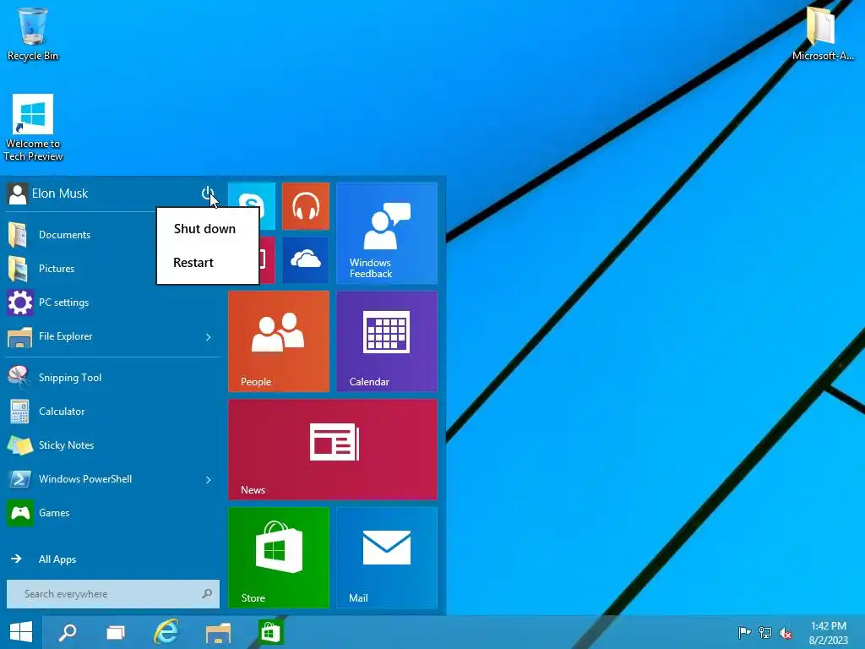Select the Microsoft-A... desktop folder
865x649 pixels.
point(822,33)
